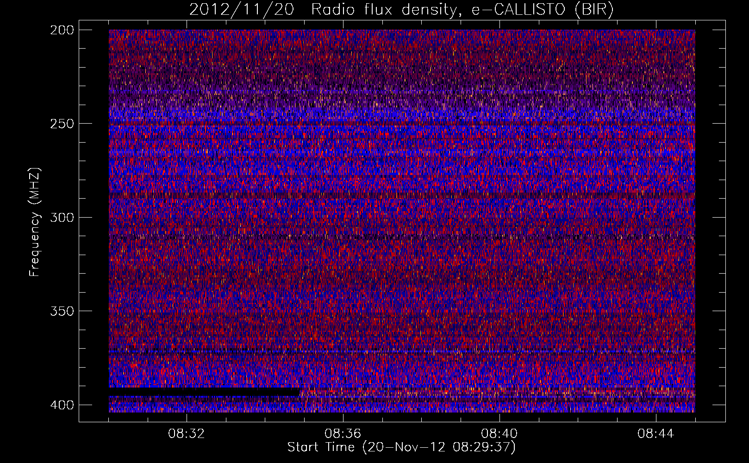749x463 pixels.
Task: Click the 'Frequency (MHZ)' axis label
Action: 35,222
